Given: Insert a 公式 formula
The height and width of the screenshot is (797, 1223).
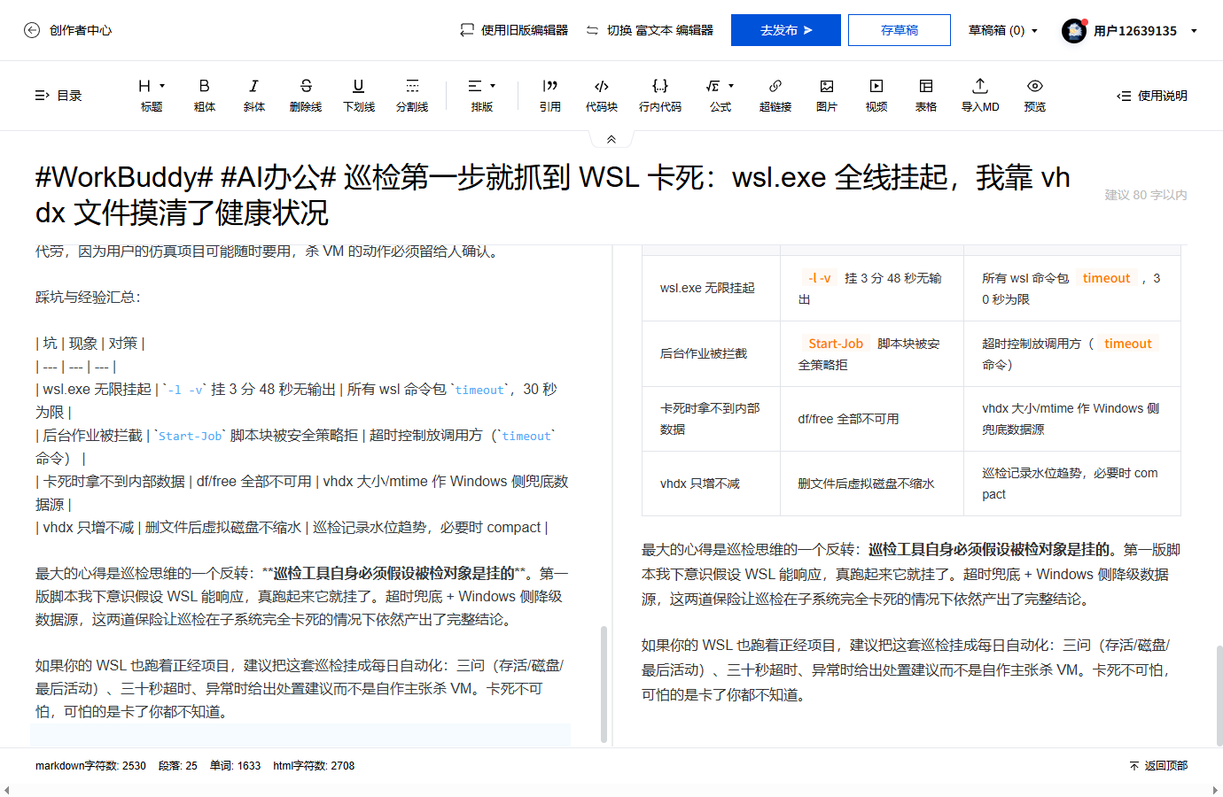Looking at the screenshot, I should (x=721, y=96).
